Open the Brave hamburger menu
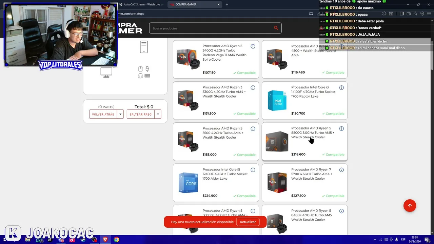434x244 pixels. pos(429,14)
